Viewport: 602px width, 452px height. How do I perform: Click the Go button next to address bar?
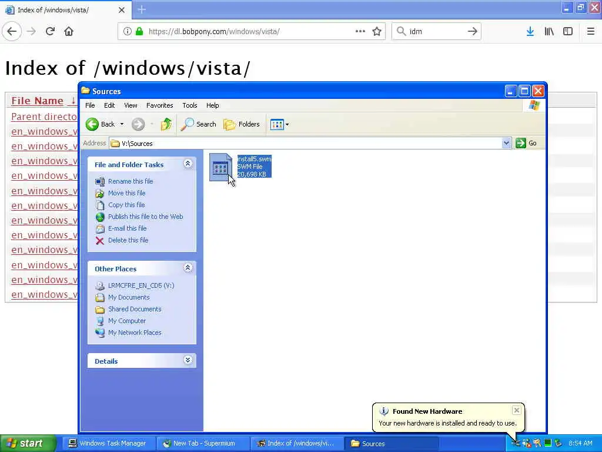pyautogui.click(x=527, y=144)
